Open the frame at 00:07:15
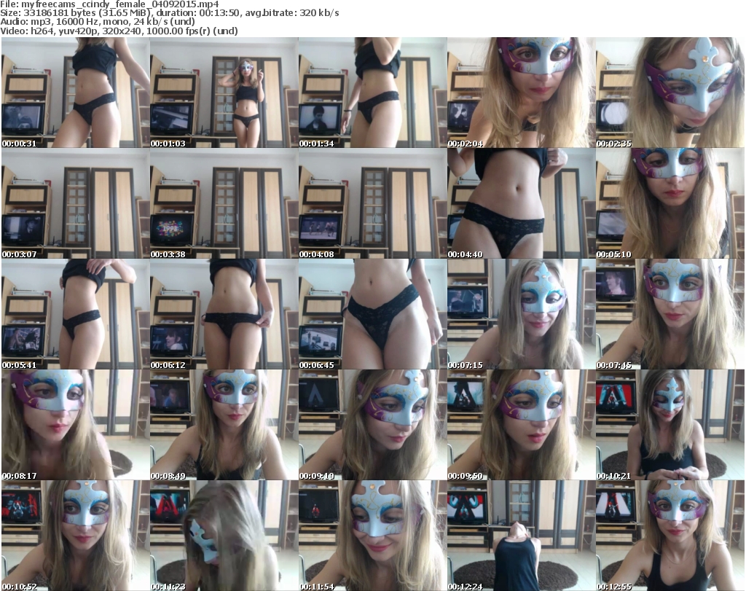 521,314
